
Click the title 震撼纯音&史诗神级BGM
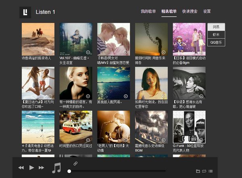[x=150, y=148]
